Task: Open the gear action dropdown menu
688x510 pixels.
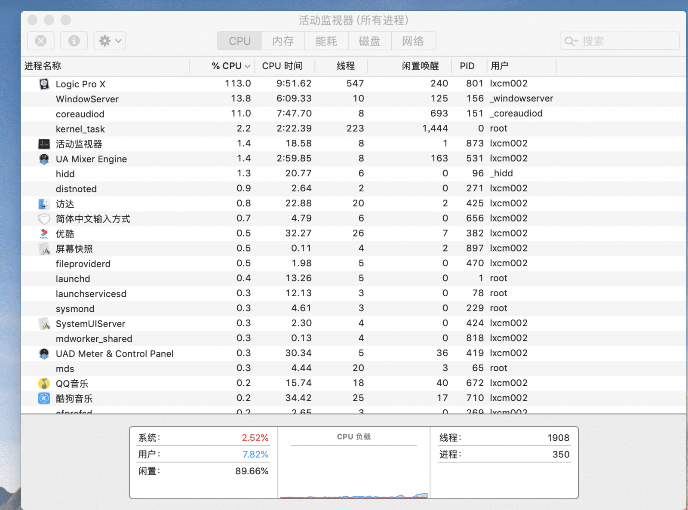Action: pyautogui.click(x=110, y=41)
